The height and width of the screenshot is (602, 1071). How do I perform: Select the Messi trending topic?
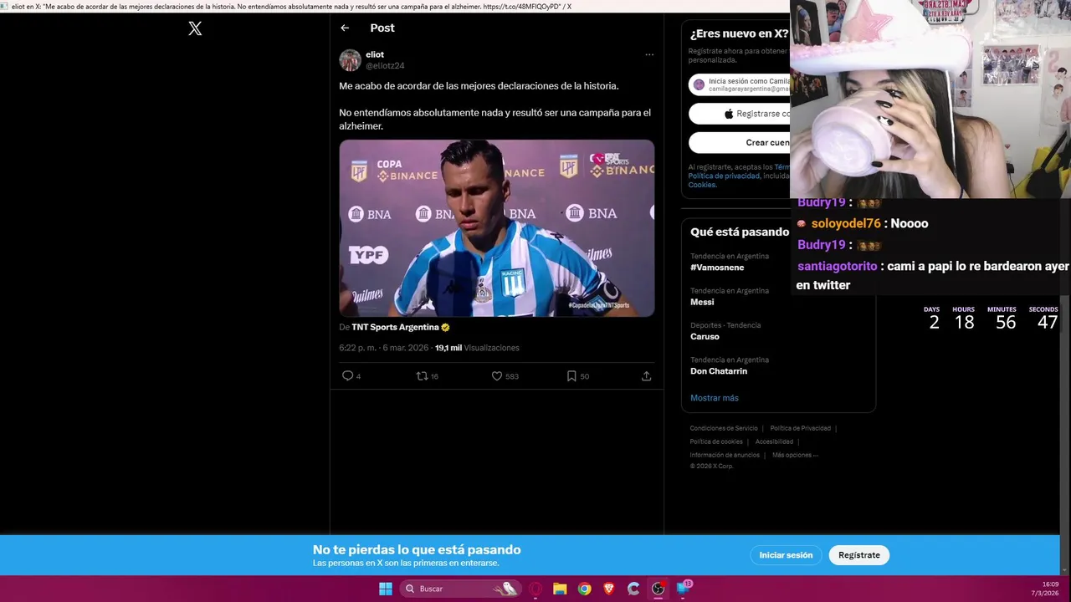(702, 302)
